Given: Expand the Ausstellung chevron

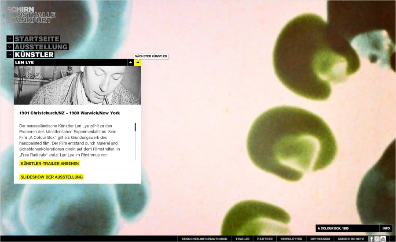Looking at the screenshot, I should click(x=10, y=47).
